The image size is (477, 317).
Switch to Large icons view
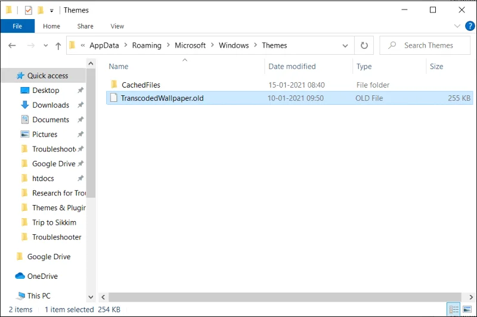467,310
